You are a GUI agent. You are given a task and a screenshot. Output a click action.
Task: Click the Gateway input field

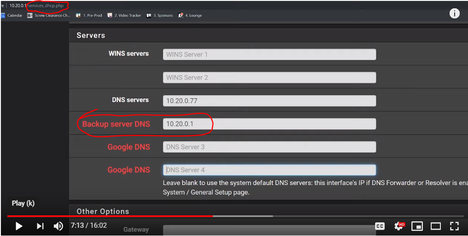click(x=269, y=230)
